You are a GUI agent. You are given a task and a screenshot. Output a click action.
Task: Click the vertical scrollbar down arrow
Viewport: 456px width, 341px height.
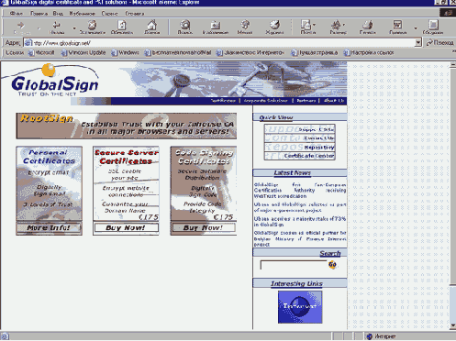coord(453,326)
